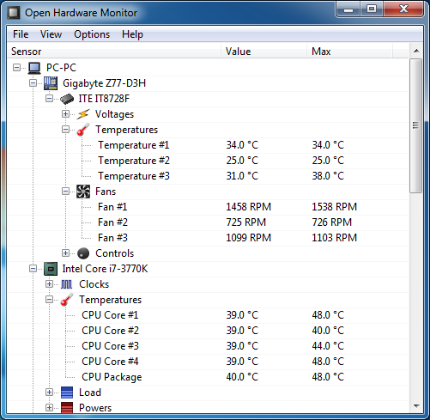Select the Temperature #1 row
This screenshot has height=420, width=430.
(209, 145)
